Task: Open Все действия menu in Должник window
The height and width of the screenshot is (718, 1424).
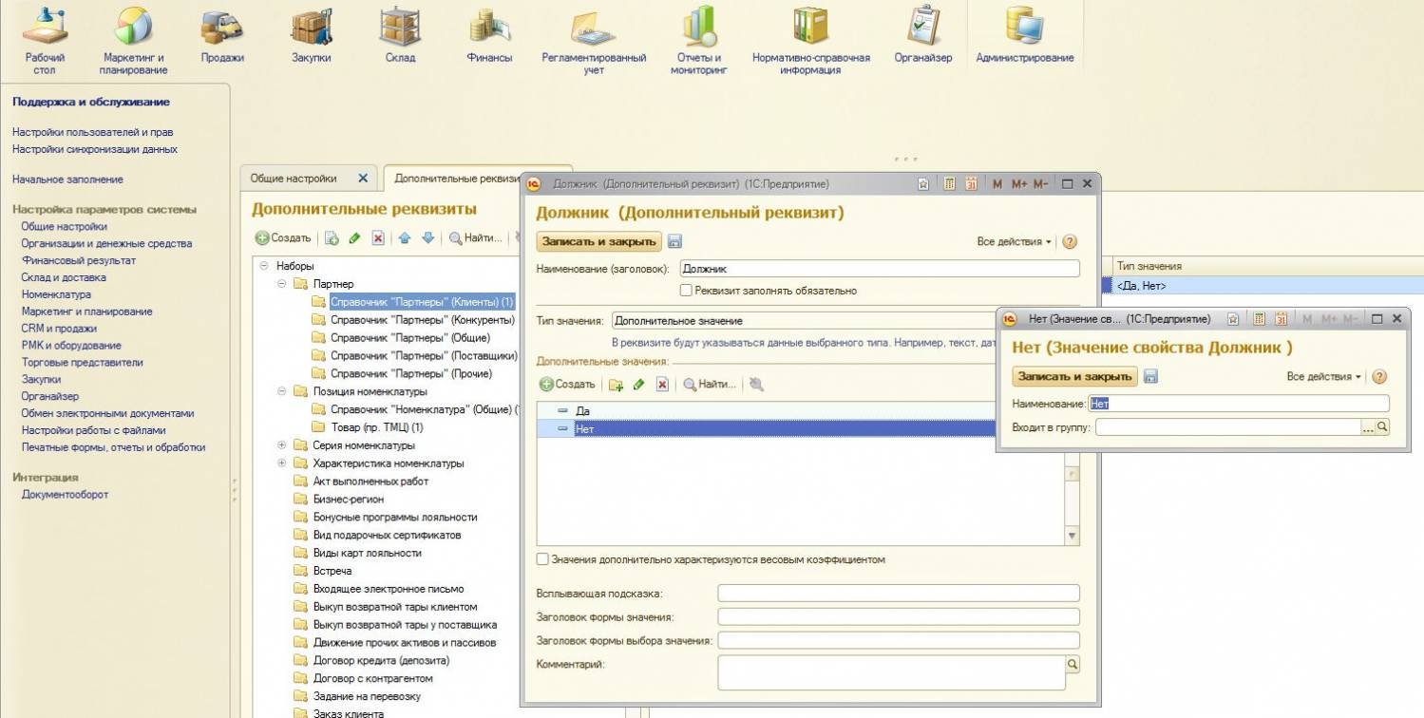Action: click(x=1015, y=242)
